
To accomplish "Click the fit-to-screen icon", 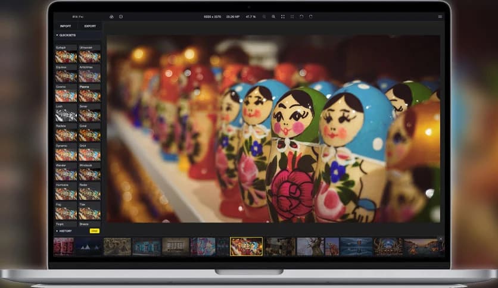I will click(283, 17).
